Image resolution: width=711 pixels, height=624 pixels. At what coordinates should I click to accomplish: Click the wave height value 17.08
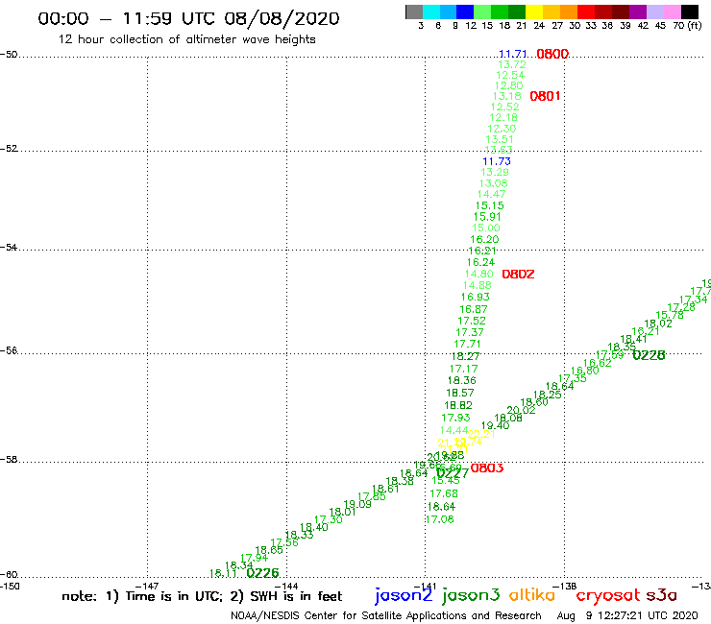(439, 519)
